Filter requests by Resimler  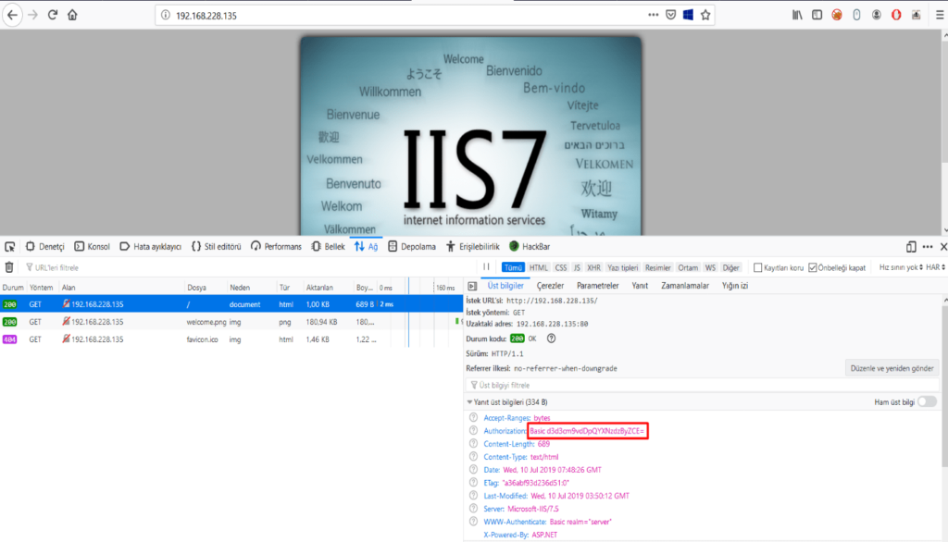658,267
